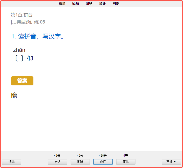
Task: Click the answer character 瞻
Action: pyautogui.click(x=14, y=95)
